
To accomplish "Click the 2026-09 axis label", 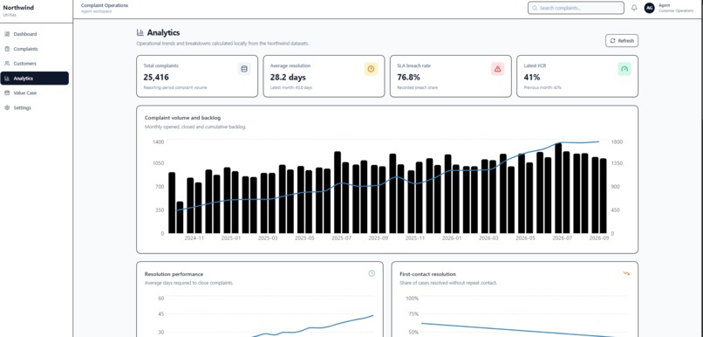I will 599,238.
